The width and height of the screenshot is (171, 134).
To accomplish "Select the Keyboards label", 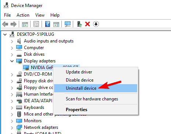I will click(x=34, y=107).
